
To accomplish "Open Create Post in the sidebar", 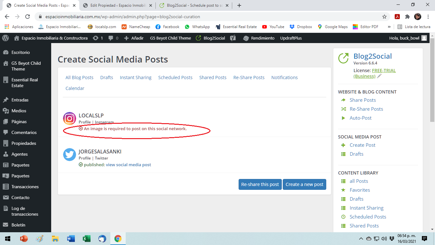I will (362, 145).
